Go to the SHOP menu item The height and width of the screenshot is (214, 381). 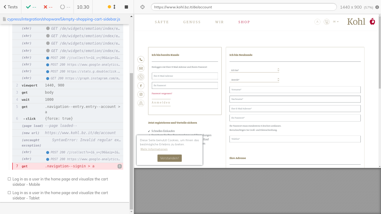pyautogui.click(x=244, y=22)
